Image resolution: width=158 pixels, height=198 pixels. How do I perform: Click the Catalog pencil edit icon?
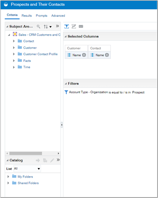[52, 160]
